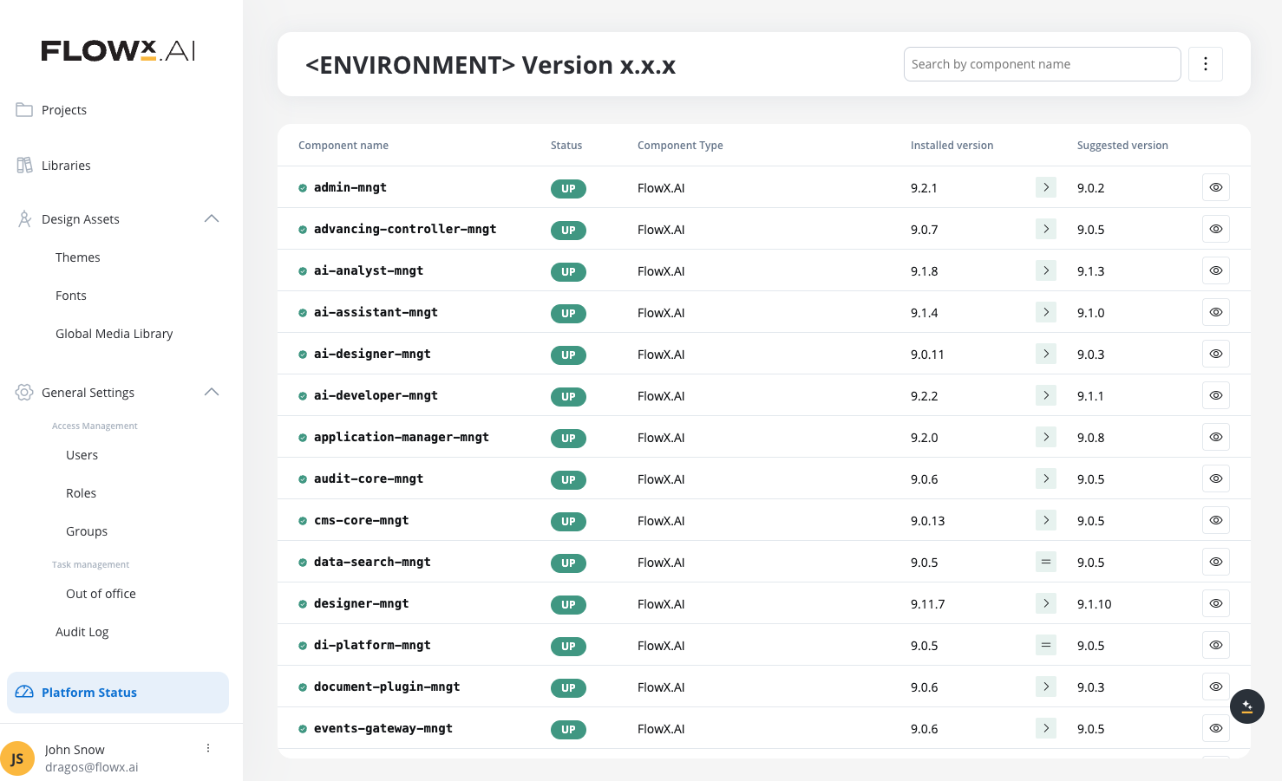1282x781 pixels.
Task: Click version arrow icon for admin-mngt
Action: [1046, 187]
